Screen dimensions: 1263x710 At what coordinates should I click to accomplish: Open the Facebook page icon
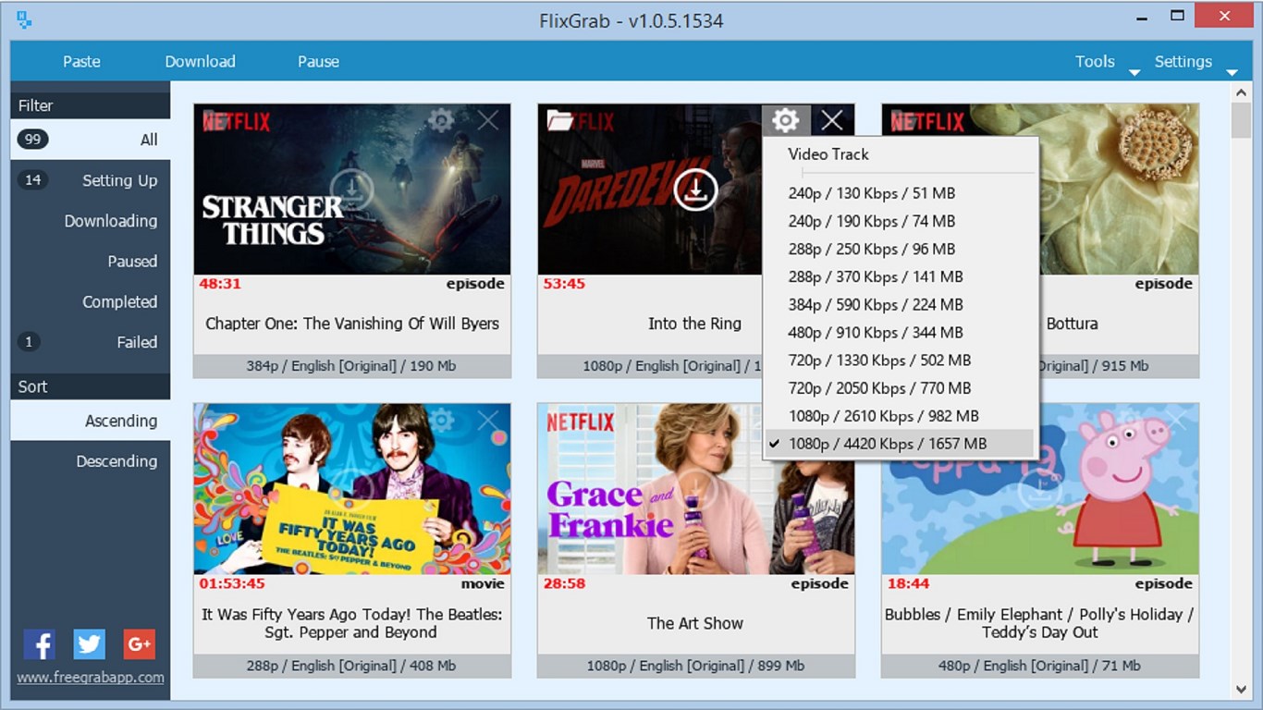click(x=39, y=643)
